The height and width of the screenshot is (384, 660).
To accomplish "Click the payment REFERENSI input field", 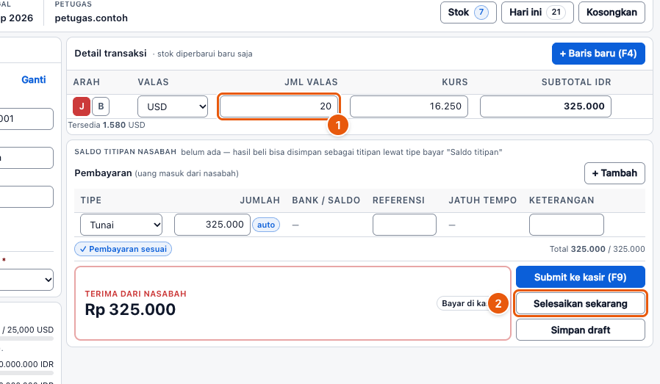I will (404, 225).
